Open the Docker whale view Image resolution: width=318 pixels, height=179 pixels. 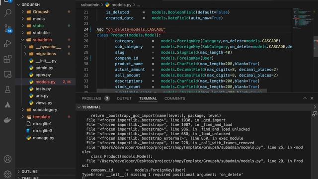pos(8,120)
